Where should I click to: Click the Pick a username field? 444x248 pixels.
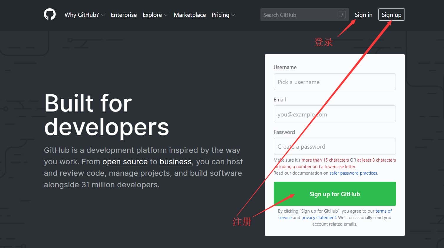tap(334, 82)
